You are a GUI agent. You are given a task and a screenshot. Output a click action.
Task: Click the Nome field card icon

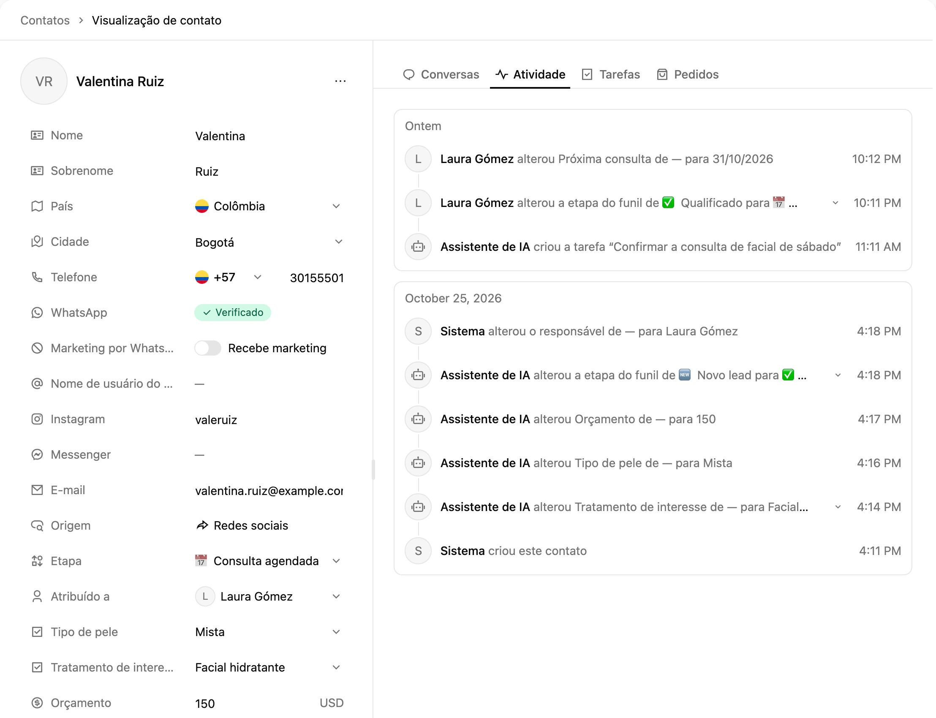pos(37,136)
